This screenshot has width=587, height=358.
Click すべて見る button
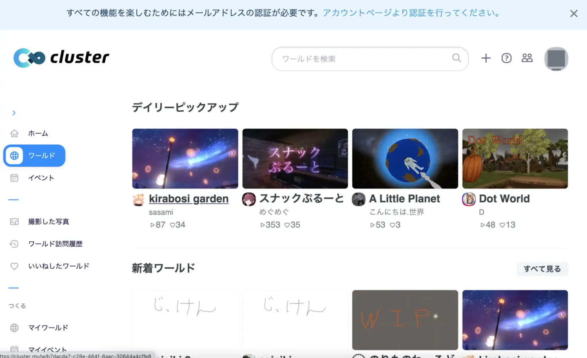coord(542,269)
